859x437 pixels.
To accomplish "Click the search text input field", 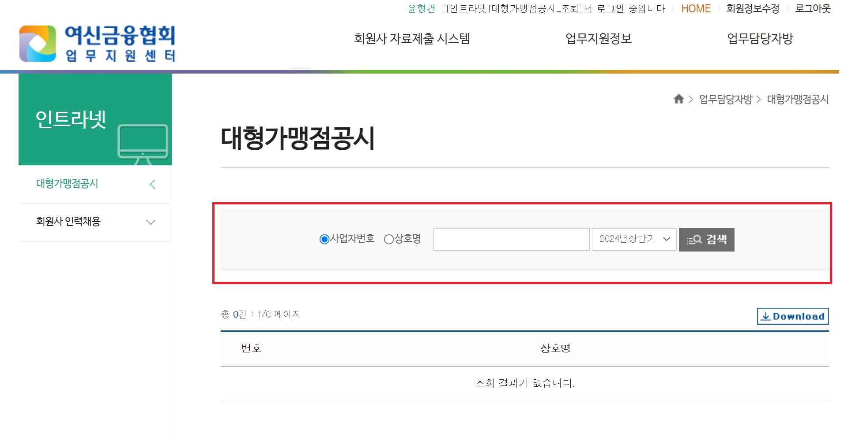I will tap(512, 239).
